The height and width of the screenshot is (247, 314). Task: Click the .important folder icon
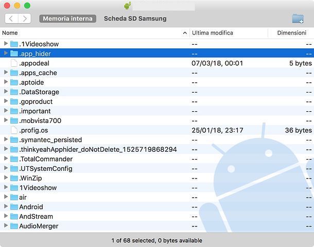[14, 111]
